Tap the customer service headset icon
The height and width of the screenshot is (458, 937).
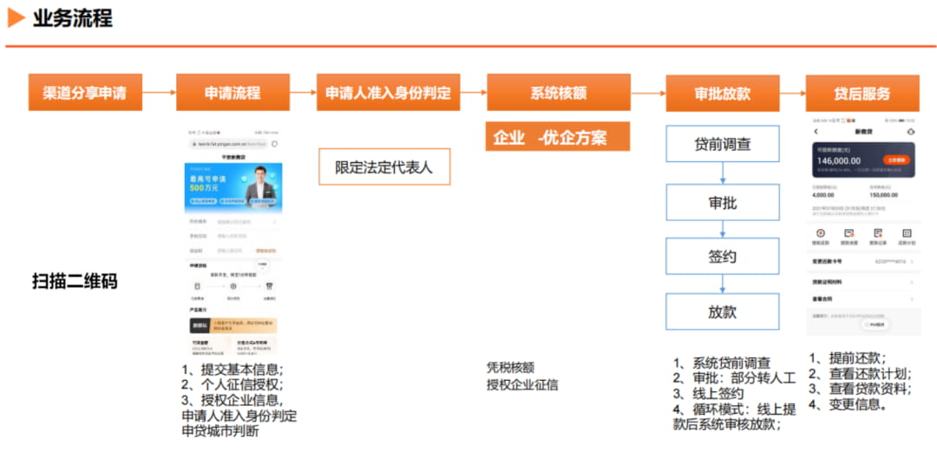tap(910, 131)
